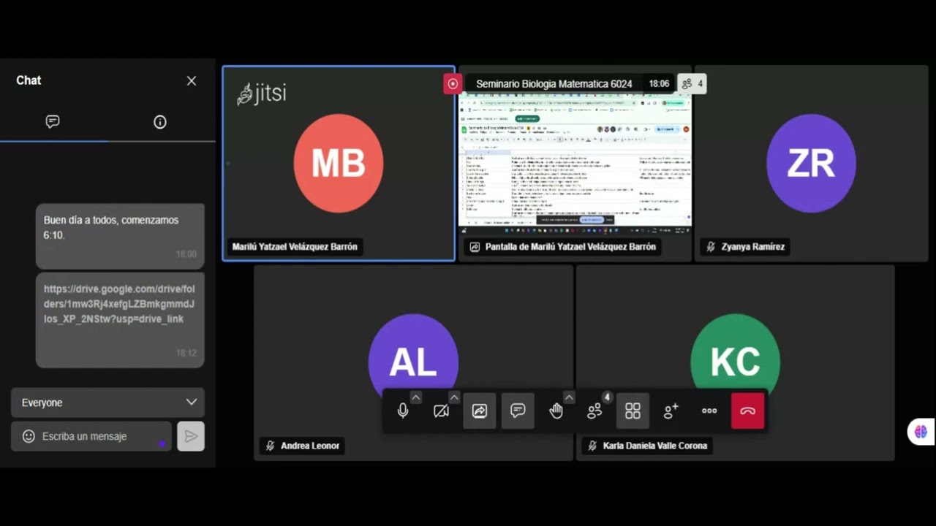This screenshot has height=526, width=936.
Task: Click screen-share icon beside Pantalla de Marilú label
Action: [x=475, y=247]
